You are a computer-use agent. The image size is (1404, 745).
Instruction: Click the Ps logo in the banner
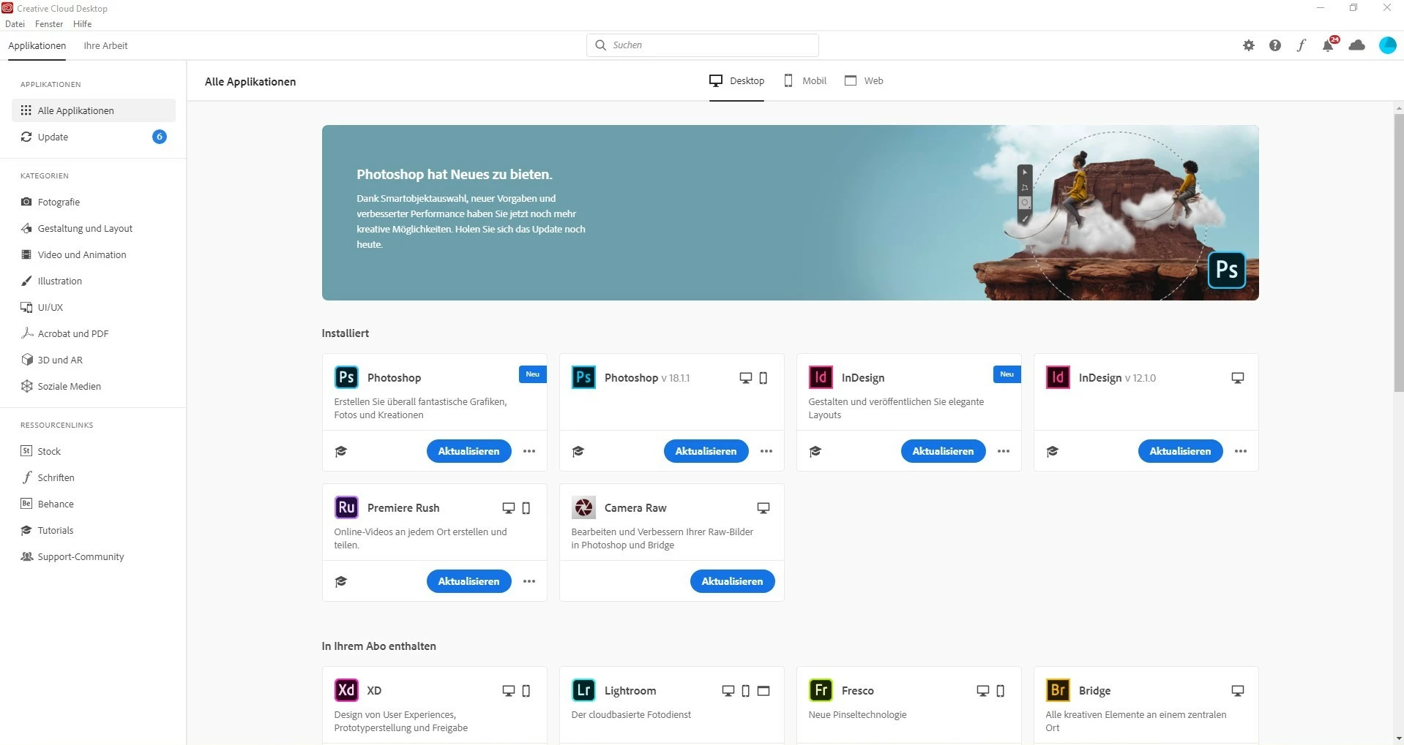[1226, 270]
